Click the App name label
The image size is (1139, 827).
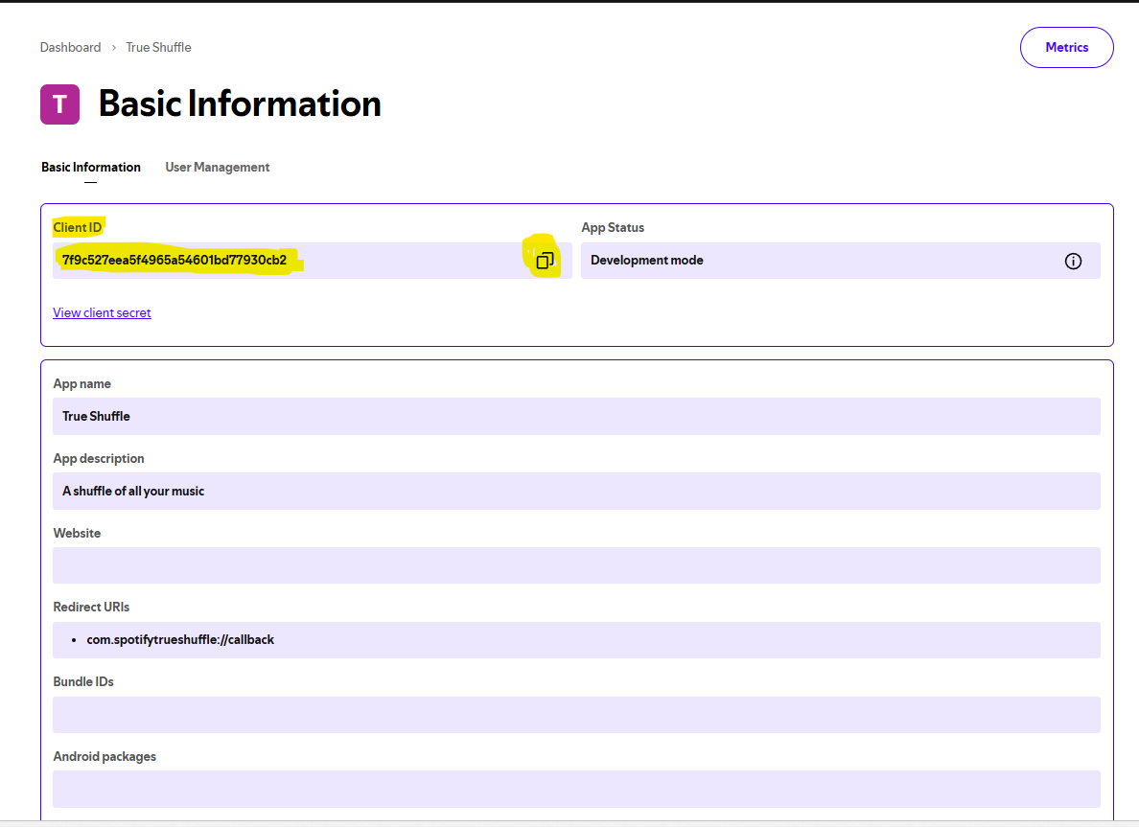(82, 383)
